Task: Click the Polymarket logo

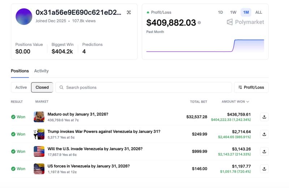Action: click(x=245, y=22)
